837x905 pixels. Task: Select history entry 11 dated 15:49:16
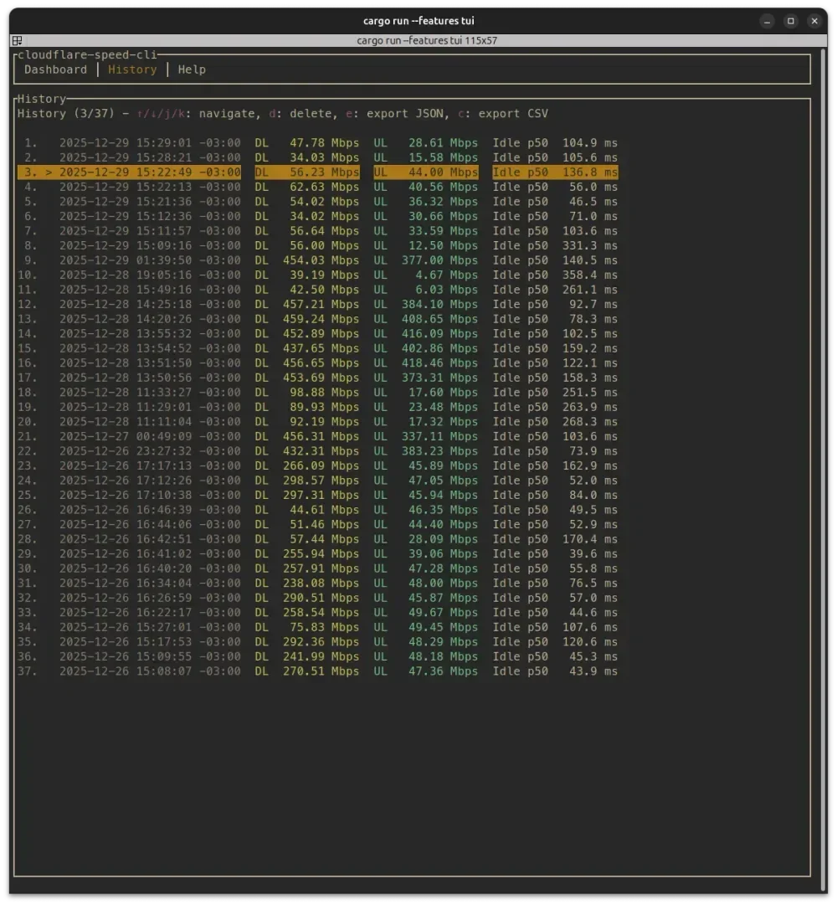[318, 290]
